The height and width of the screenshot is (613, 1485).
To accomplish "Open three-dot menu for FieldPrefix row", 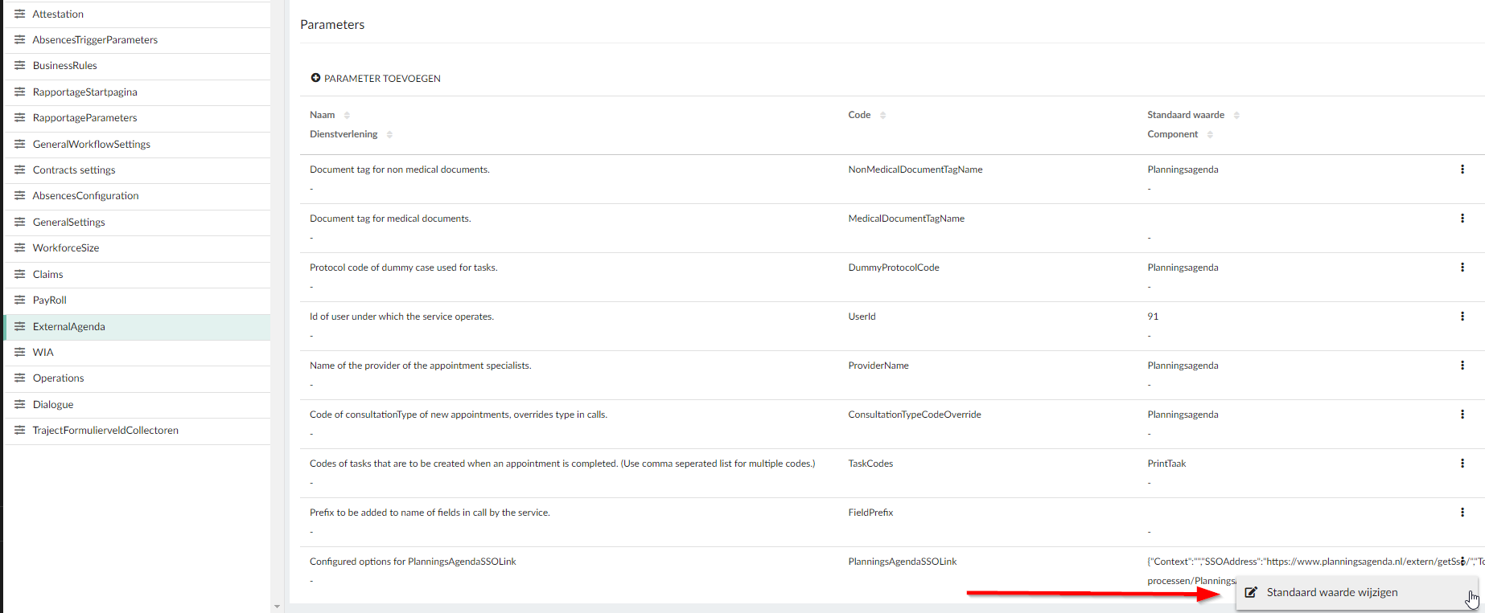I will click(x=1462, y=513).
